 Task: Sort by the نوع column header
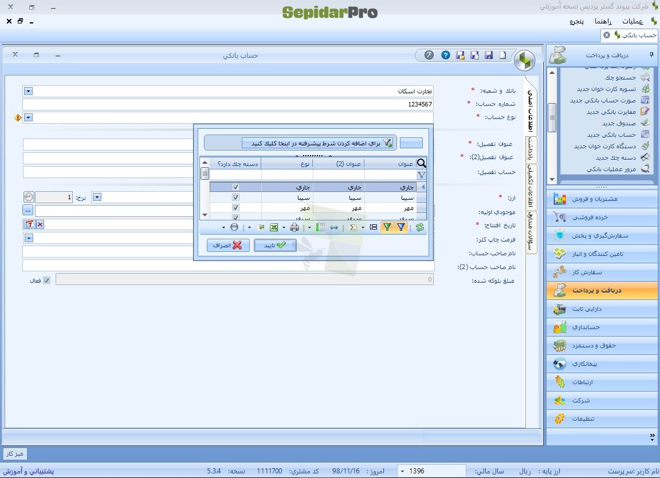coord(287,164)
